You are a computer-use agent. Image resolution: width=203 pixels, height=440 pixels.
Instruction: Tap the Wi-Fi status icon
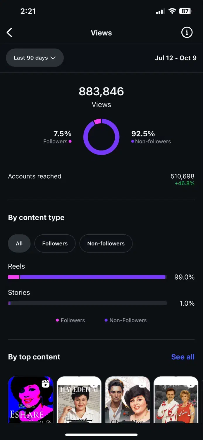172,11
